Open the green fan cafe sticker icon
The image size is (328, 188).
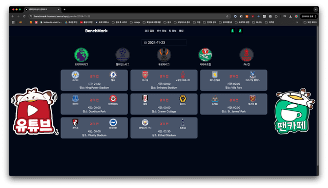coord(294,111)
